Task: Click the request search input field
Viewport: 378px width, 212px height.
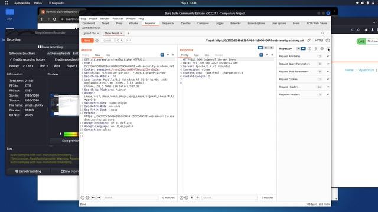Action: 131,198
